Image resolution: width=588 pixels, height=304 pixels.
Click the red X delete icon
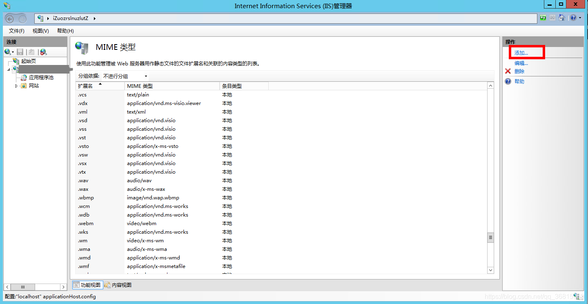click(x=508, y=71)
